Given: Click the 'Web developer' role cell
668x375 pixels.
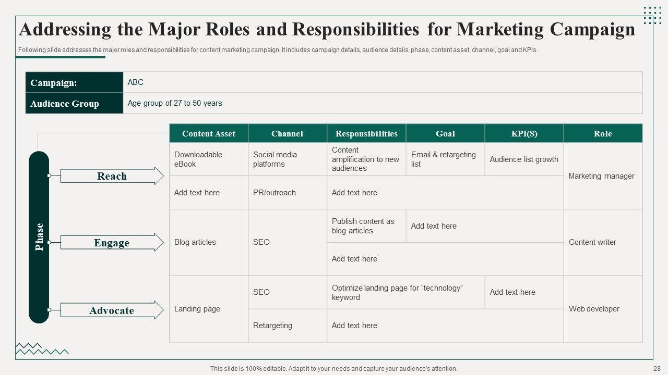Looking at the screenshot, I should coord(603,309).
